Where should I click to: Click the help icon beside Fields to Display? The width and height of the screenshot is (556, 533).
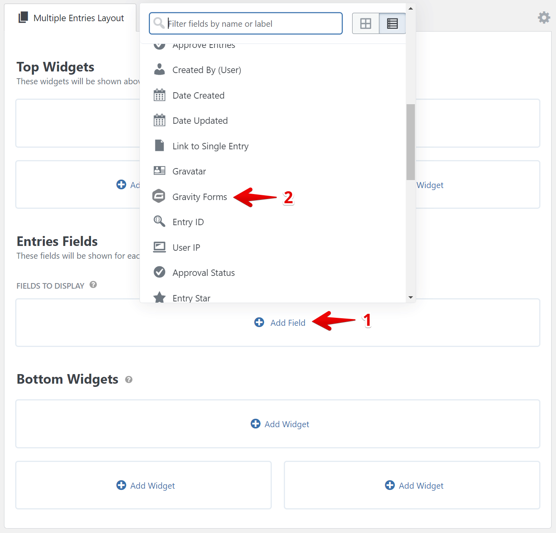coord(93,285)
